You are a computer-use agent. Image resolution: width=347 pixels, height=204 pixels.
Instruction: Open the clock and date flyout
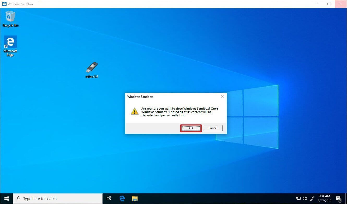pos(324,199)
